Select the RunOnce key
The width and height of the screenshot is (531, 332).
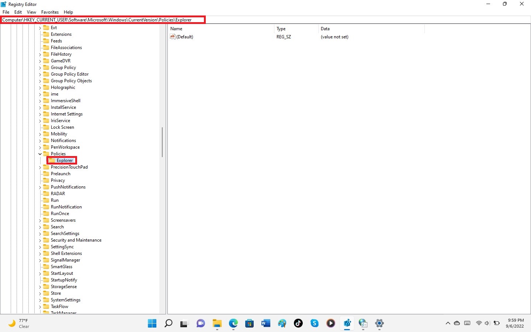click(60, 214)
